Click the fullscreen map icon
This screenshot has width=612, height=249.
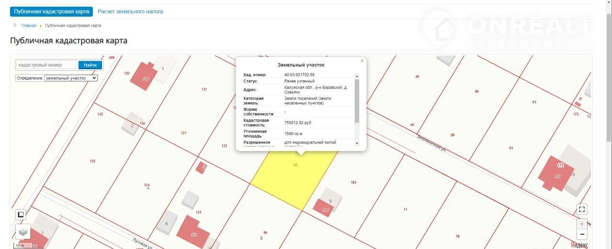[582, 209]
